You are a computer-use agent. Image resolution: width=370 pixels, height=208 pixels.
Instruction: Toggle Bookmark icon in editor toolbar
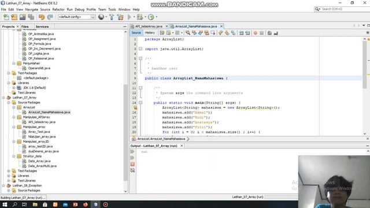click(233, 33)
